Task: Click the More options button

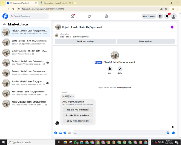Action: pyautogui.click(x=146, y=41)
